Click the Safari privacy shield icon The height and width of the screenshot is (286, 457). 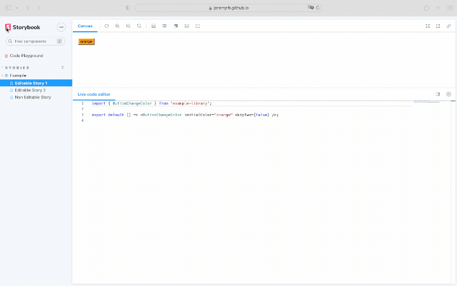(128, 8)
